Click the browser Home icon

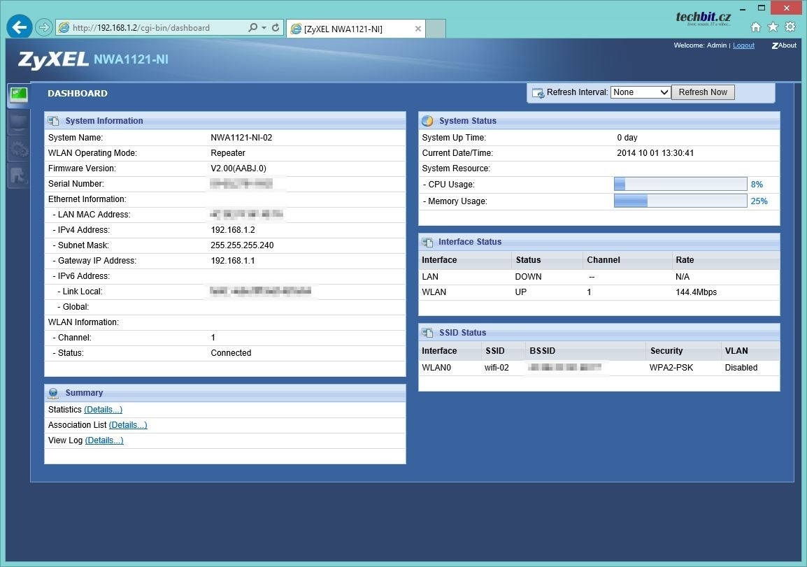756,27
